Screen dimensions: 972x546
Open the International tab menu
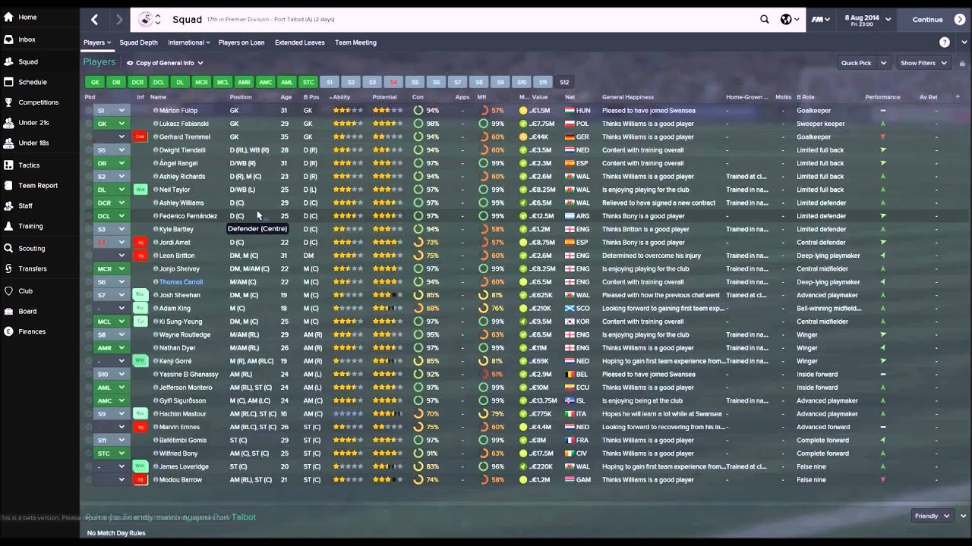coord(190,42)
